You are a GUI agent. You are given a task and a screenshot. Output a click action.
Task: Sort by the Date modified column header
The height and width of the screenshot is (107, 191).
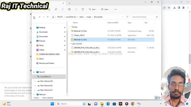(x=113, y=23)
